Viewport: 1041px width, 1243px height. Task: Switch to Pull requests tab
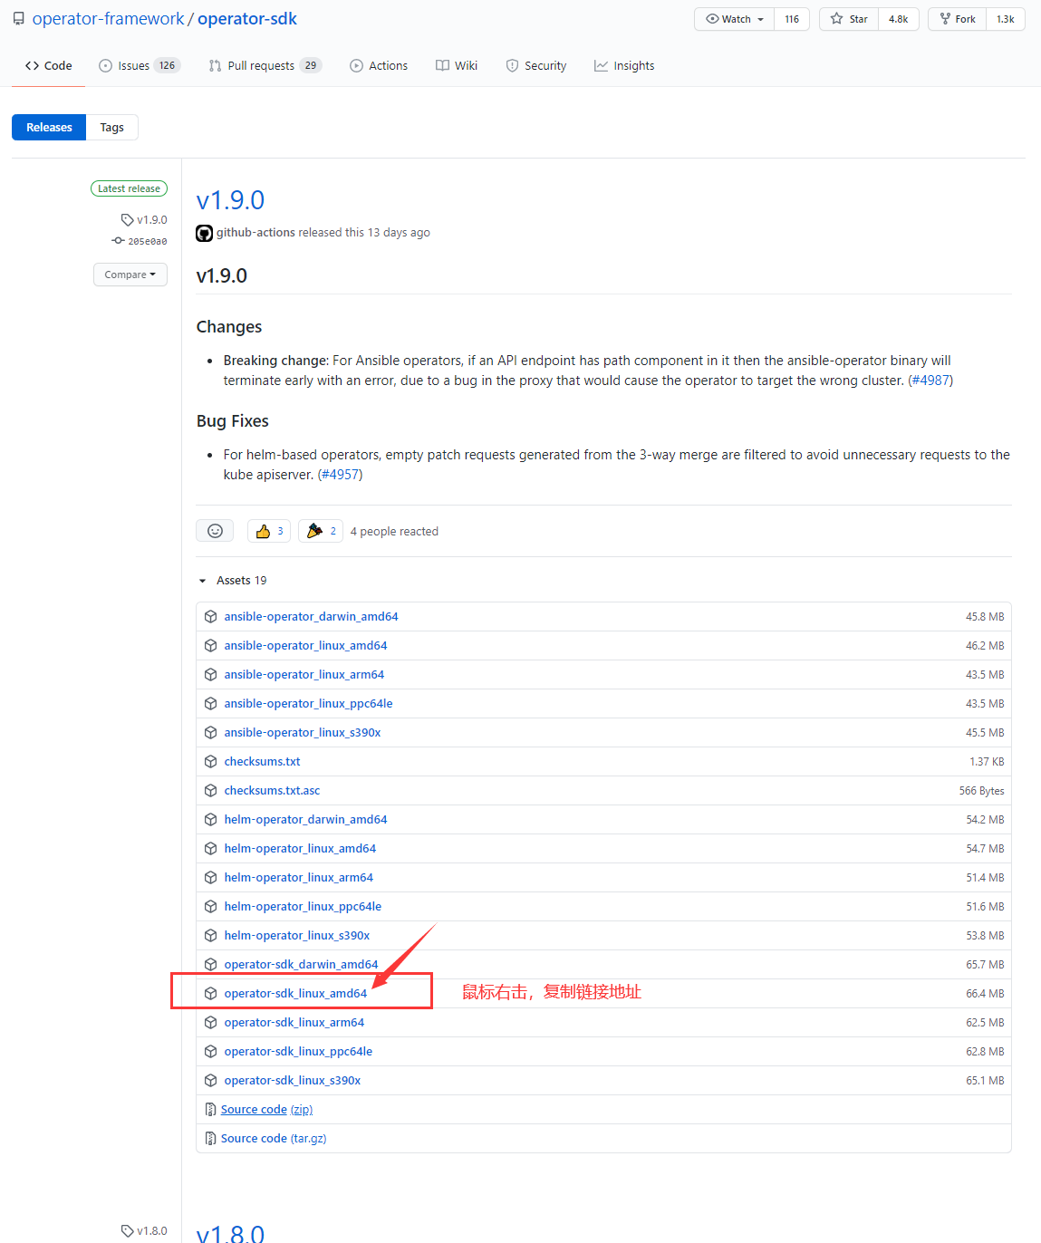point(265,65)
